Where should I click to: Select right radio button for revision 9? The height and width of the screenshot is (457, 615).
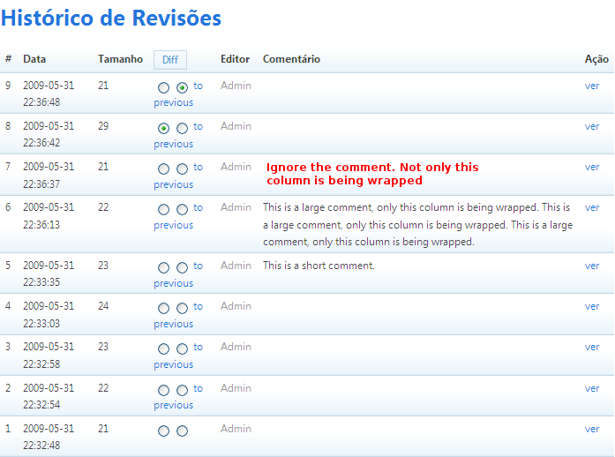click(x=182, y=87)
